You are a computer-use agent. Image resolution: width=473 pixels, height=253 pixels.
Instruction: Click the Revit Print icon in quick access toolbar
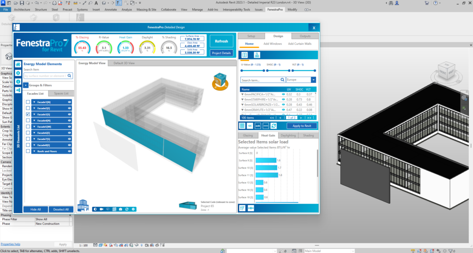click(x=55, y=3)
